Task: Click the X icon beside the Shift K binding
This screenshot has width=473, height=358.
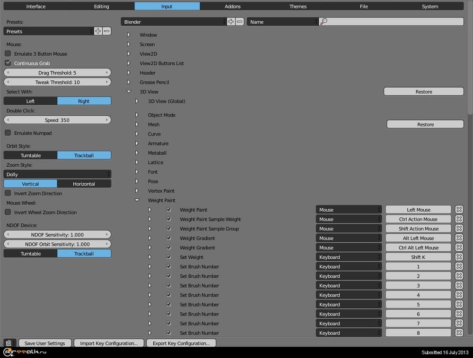Action: click(x=459, y=257)
